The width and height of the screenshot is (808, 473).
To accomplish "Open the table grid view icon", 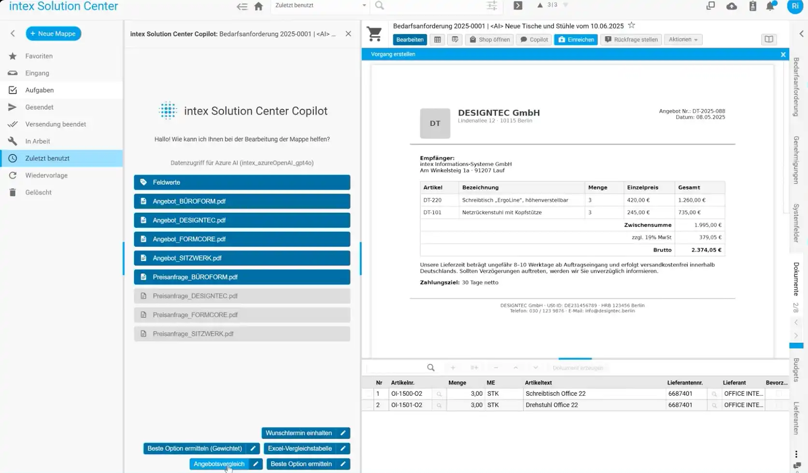I will coord(438,40).
